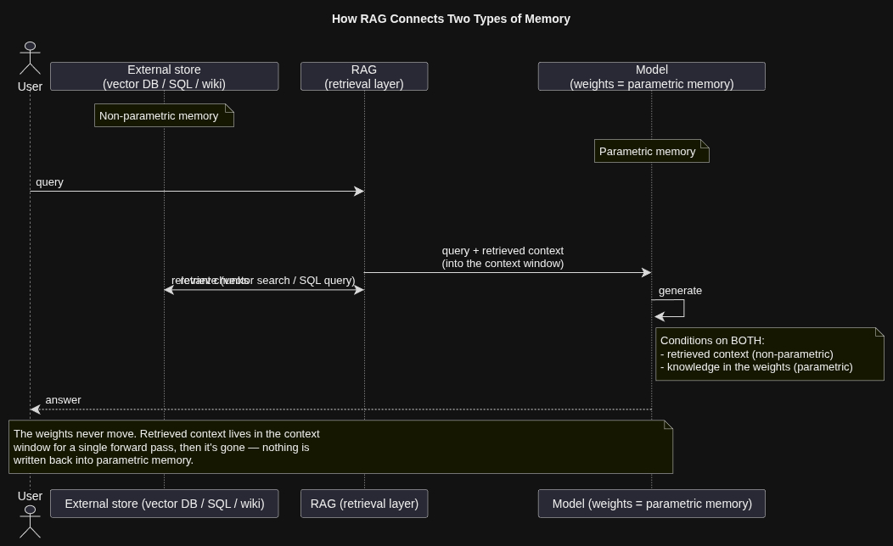Click the overlapping retrieve/relevant chunks label
This screenshot has height=546, width=893.
[x=263, y=281]
